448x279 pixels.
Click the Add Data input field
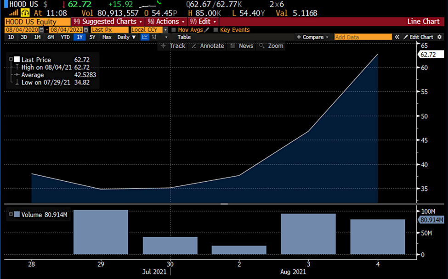coord(363,37)
